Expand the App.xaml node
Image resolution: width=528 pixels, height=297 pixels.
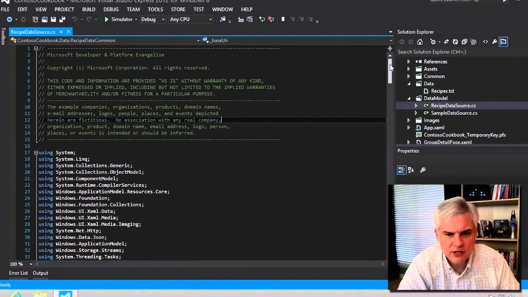[x=408, y=128]
